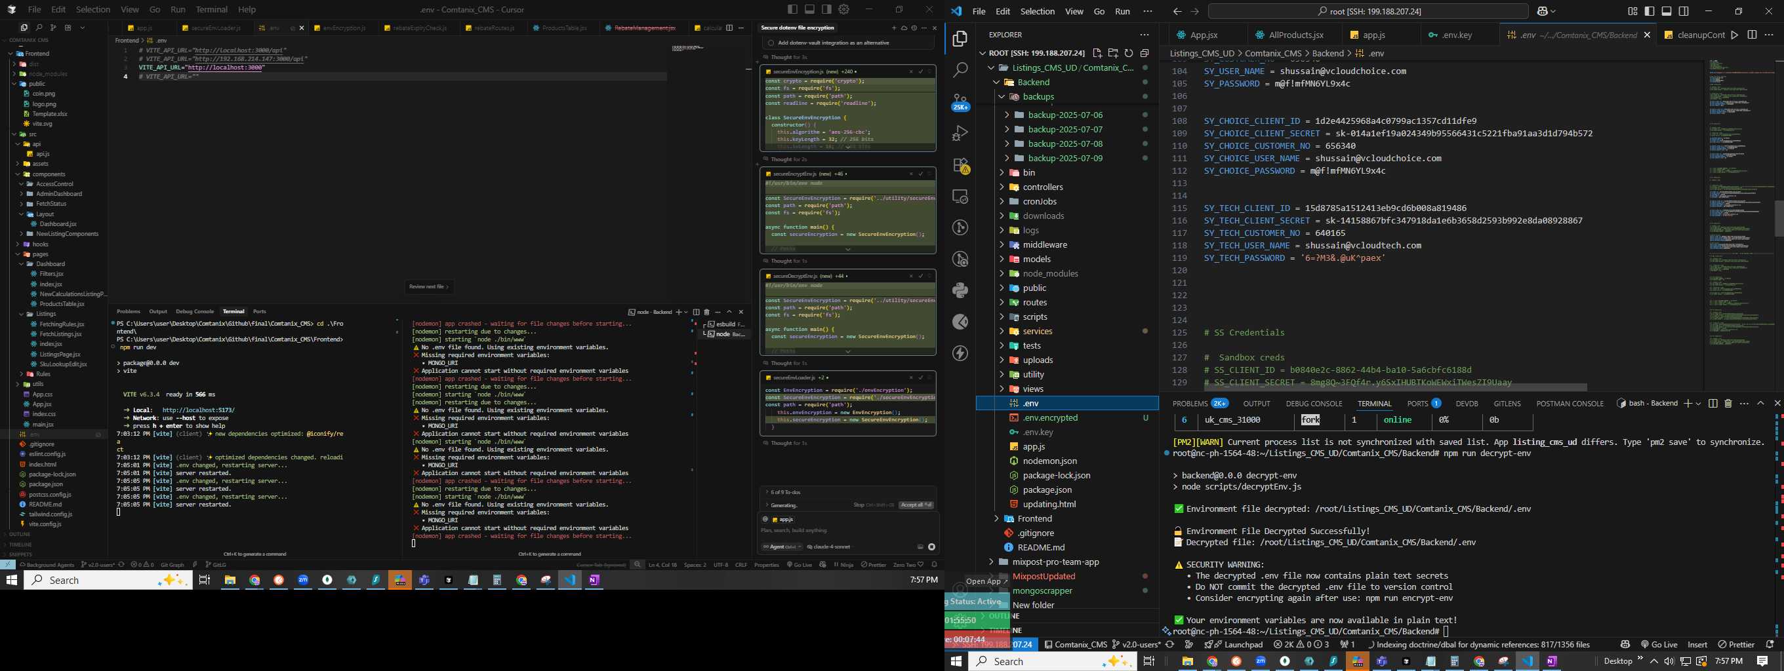Click the run file icon in VS Code editor toolbar
1784x671 pixels.
pos(1735,35)
